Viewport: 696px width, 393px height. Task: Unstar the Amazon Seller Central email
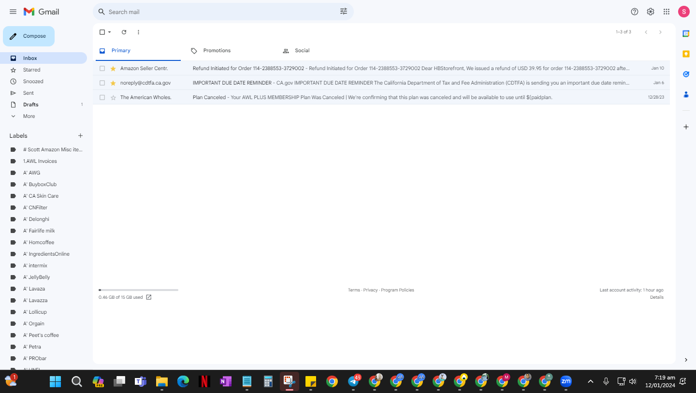[113, 69]
